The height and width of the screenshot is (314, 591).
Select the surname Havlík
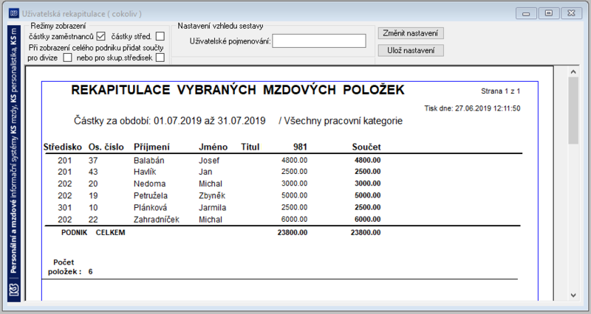point(145,172)
